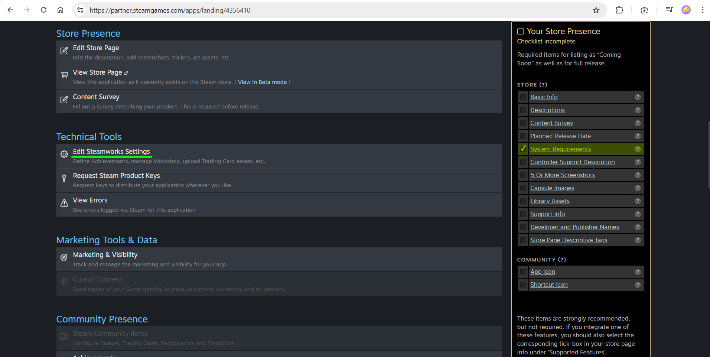
Task: Click the Steamworks Settings gear icon
Action: (x=64, y=154)
